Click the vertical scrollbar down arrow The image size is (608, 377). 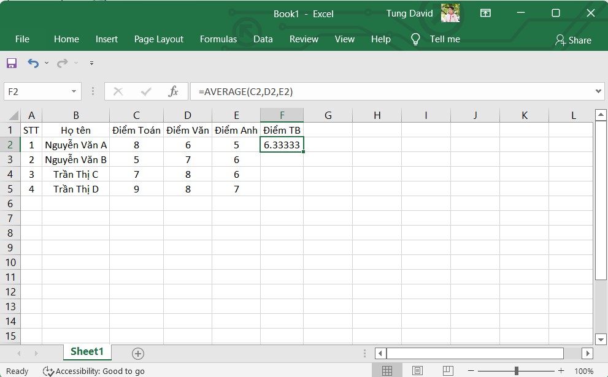601,340
